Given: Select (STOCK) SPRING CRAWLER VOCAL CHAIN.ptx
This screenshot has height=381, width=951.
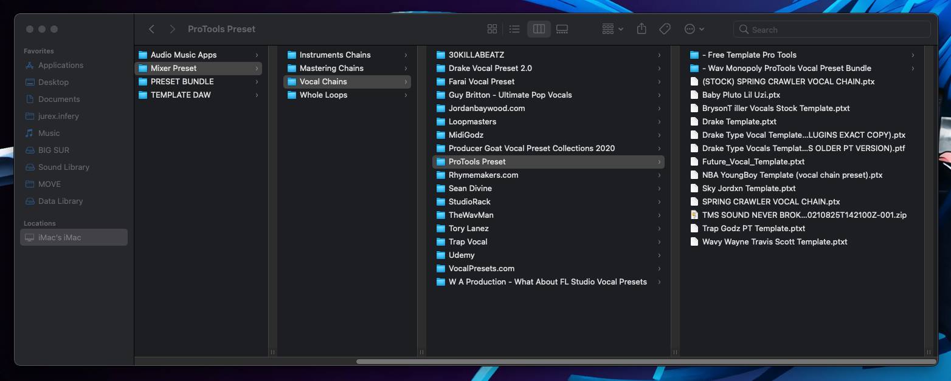Looking at the screenshot, I should pyautogui.click(x=802, y=81).
